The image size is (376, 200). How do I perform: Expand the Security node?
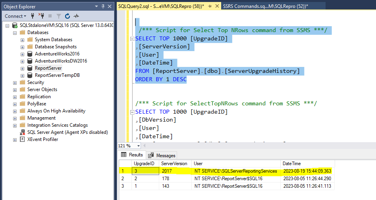15,83
